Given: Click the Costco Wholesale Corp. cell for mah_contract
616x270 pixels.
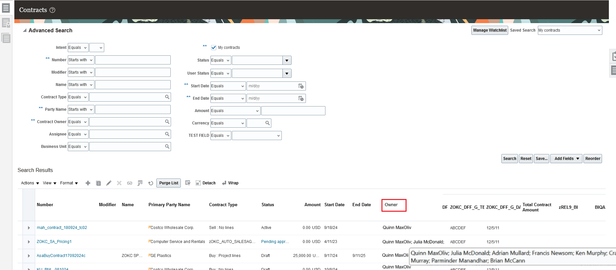Looking at the screenshot, I should point(172,228).
